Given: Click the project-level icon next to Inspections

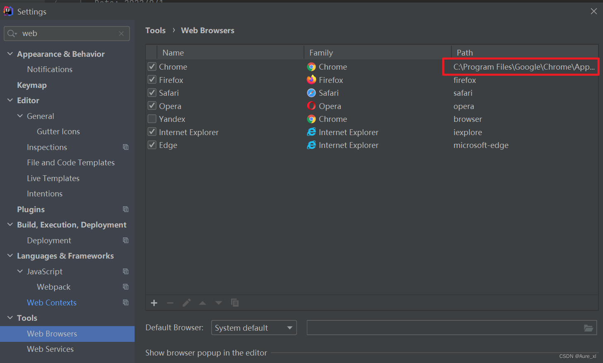Looking at the screenshot, I should coord(126,147).
